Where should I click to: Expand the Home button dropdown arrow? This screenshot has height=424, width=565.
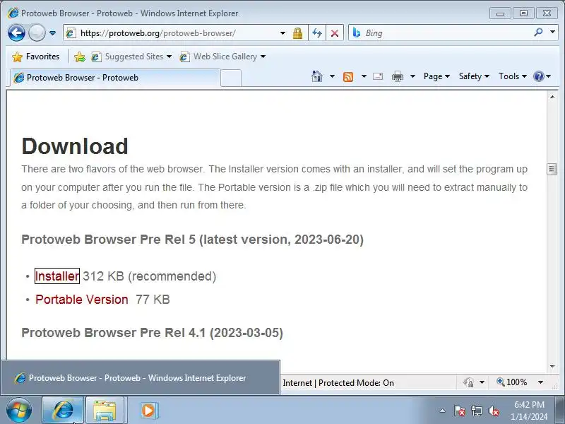click(332, 76)
